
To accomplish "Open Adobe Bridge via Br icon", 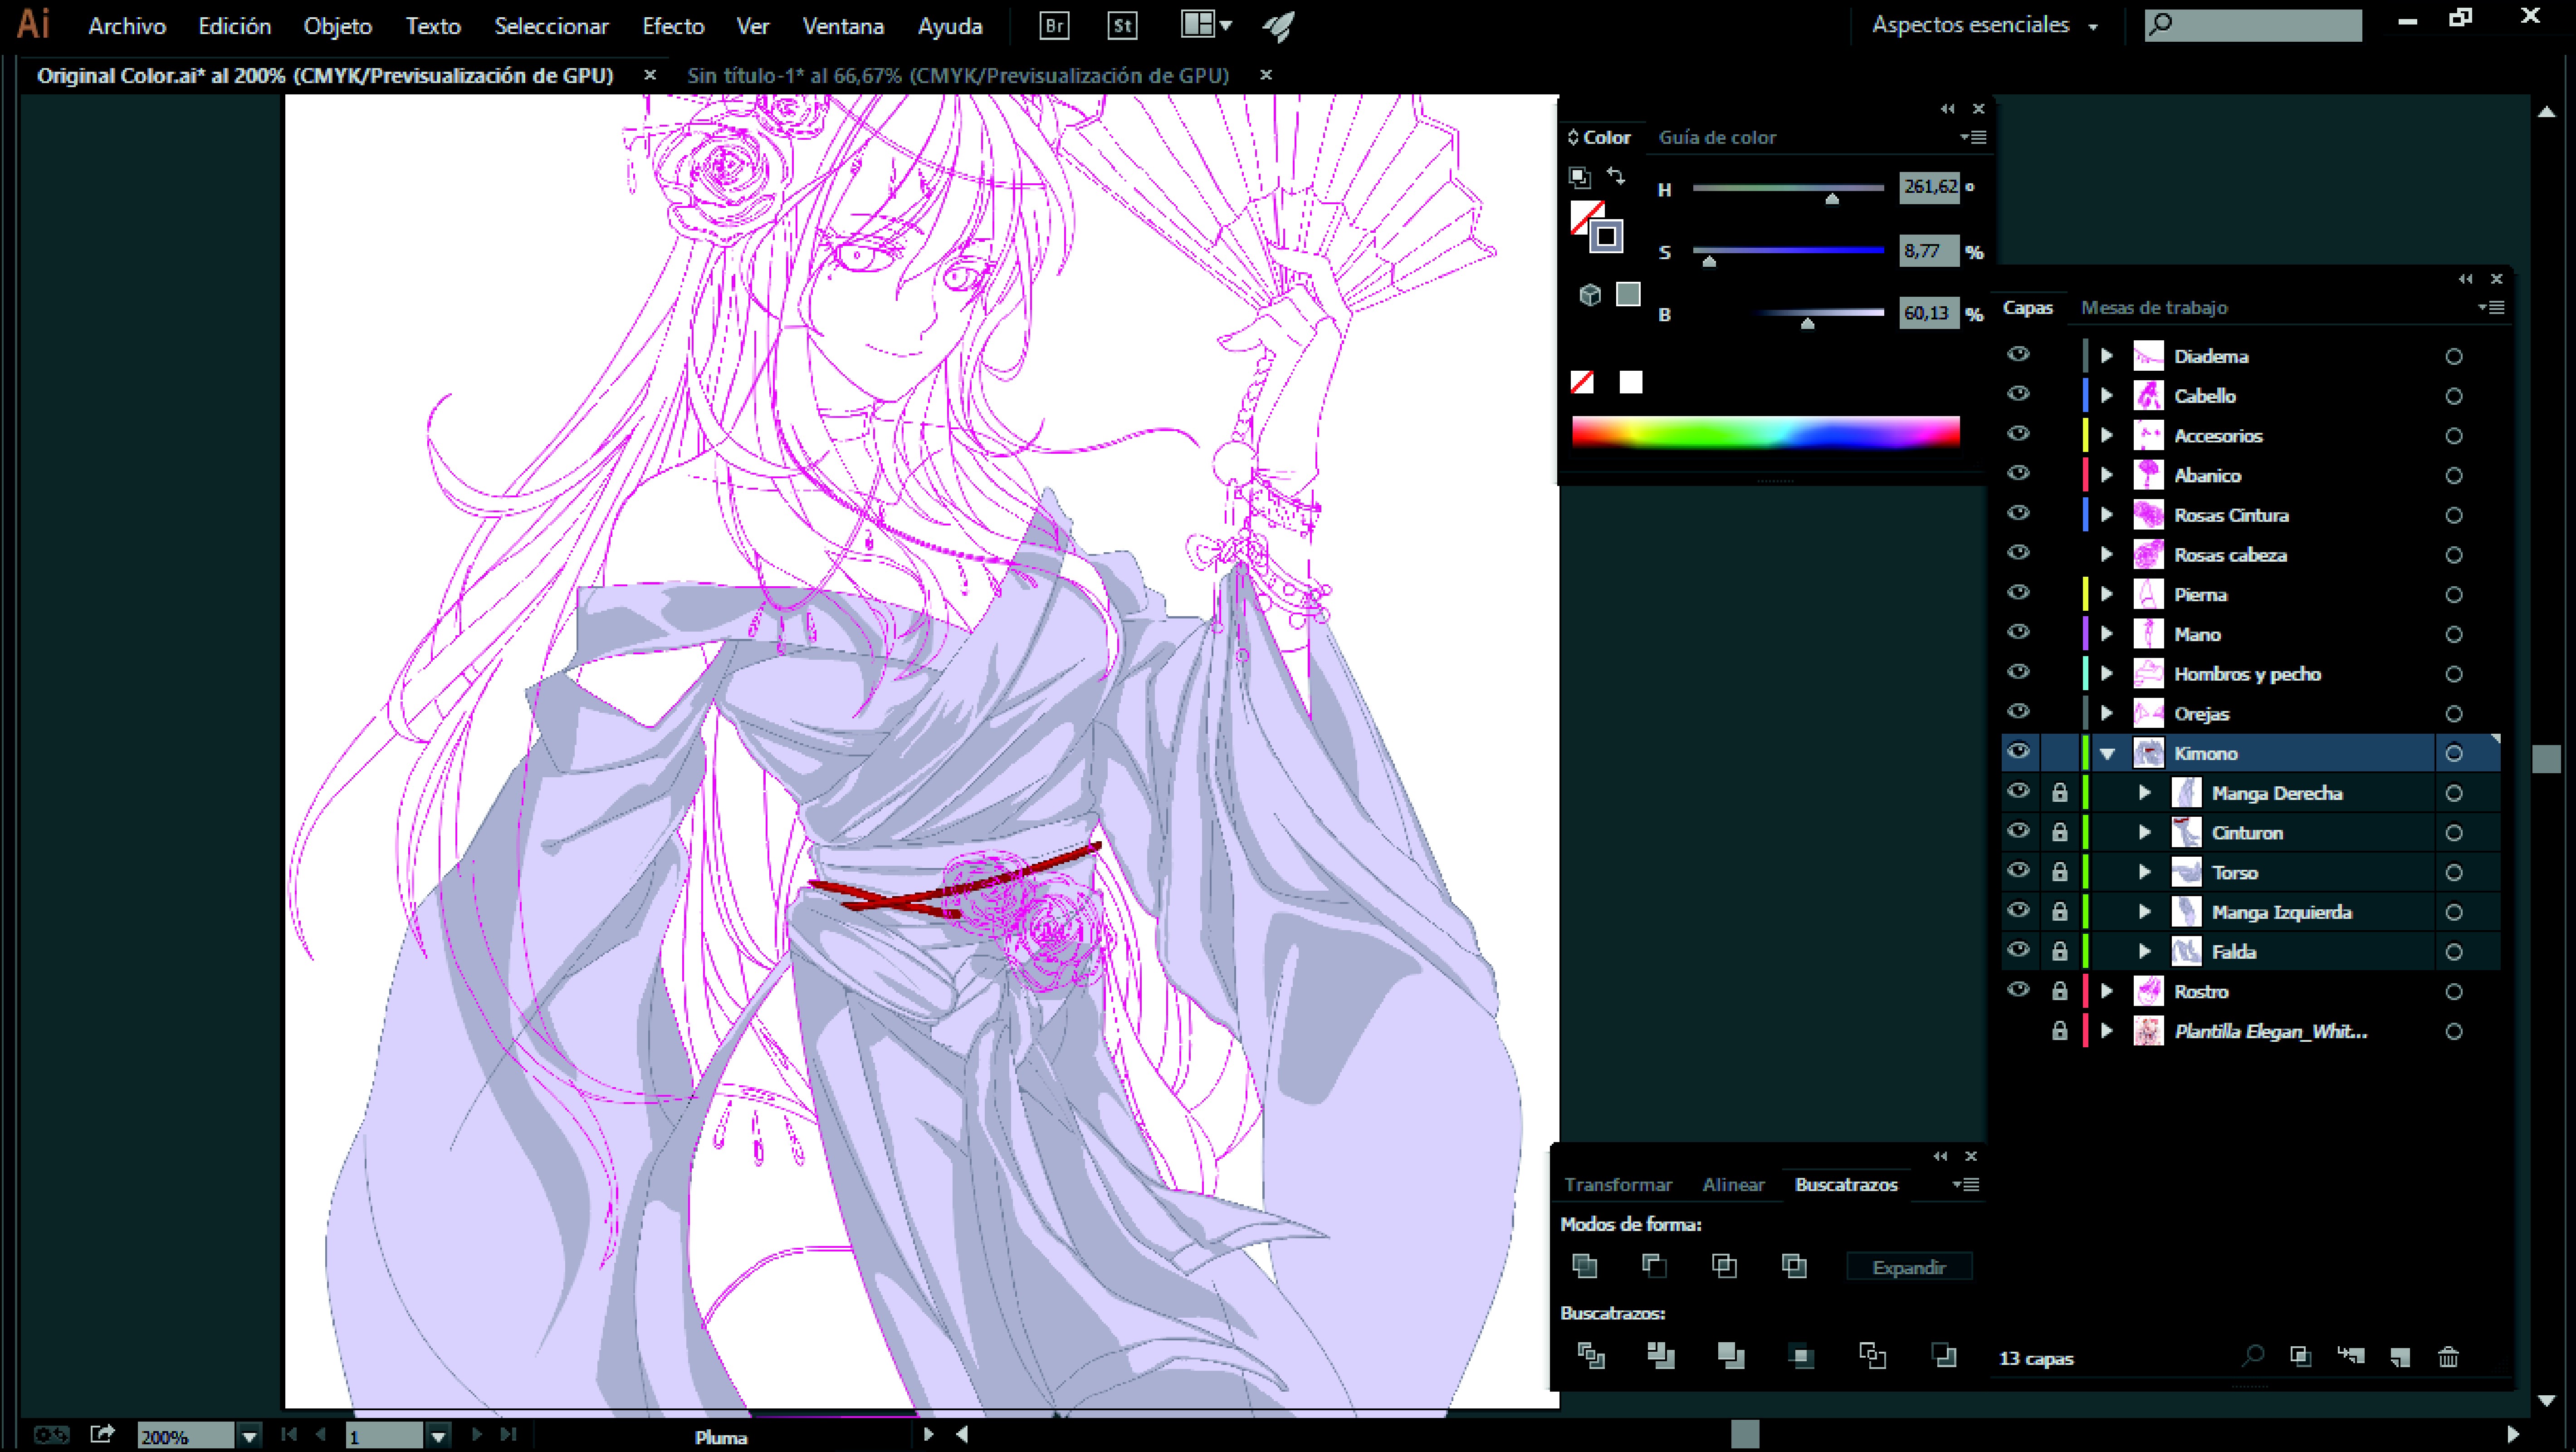I will pyautogui.click(x=1054, y=26).
